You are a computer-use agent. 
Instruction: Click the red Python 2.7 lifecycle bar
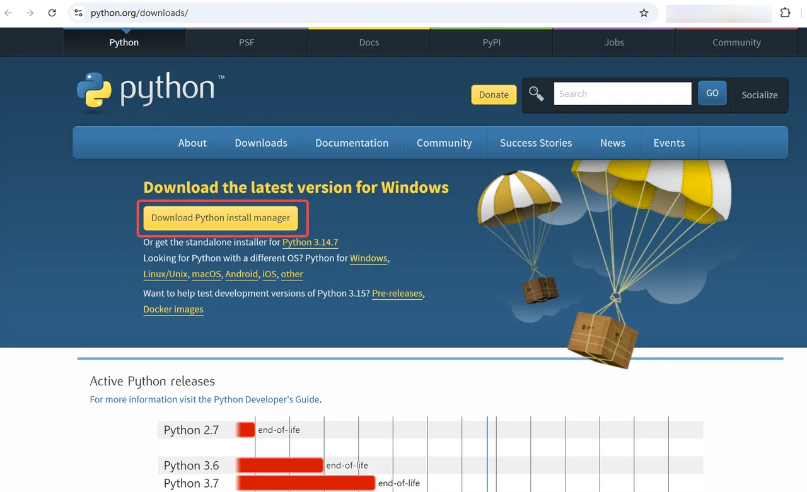(246, 430)
